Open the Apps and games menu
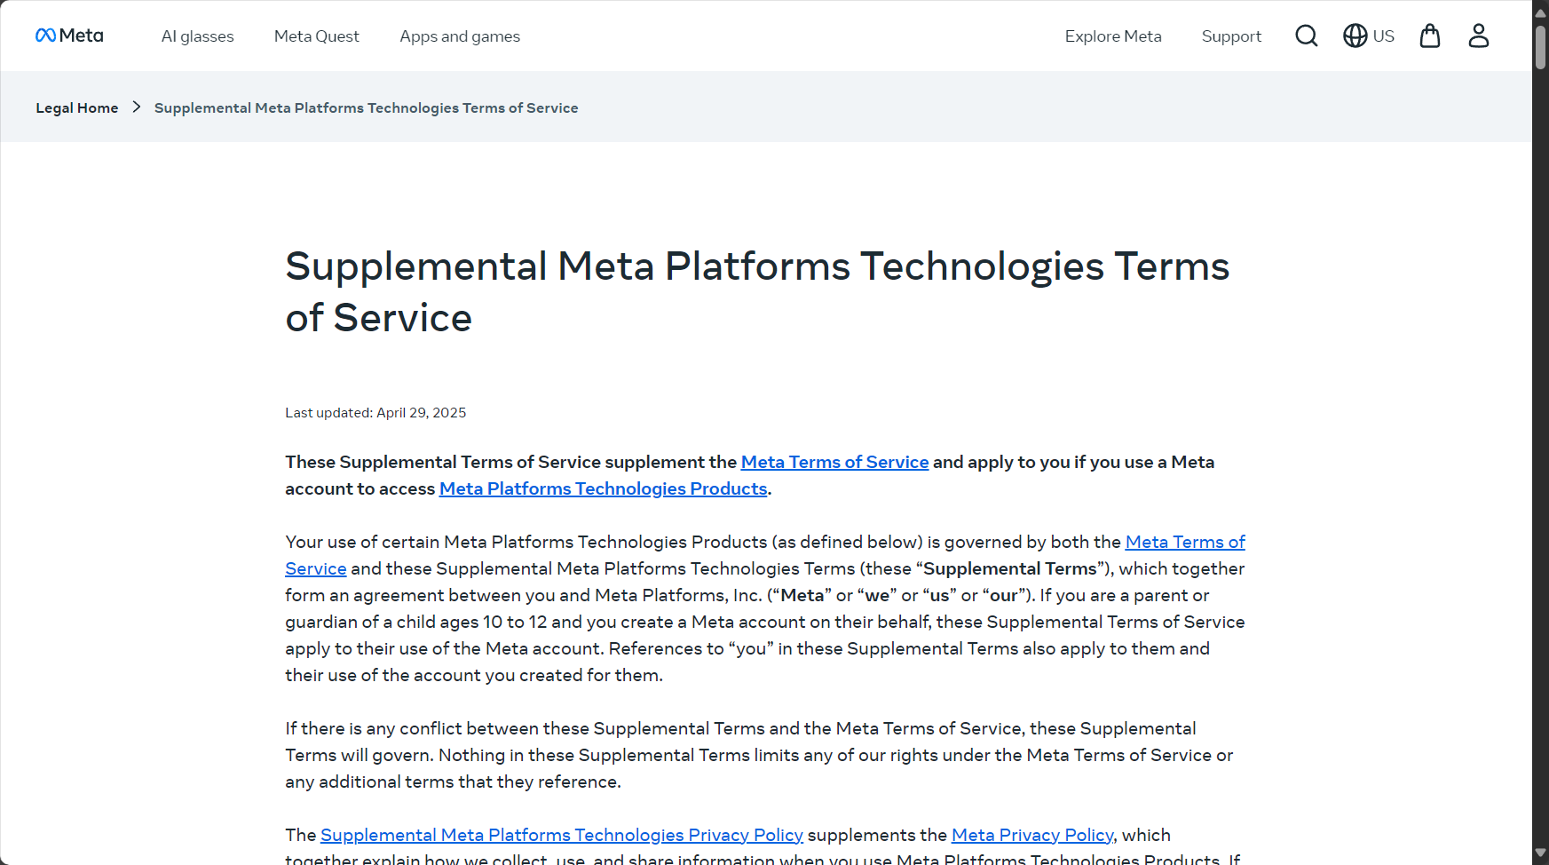The height and width of the screenshot is (865, 1549). click(460, 36)
